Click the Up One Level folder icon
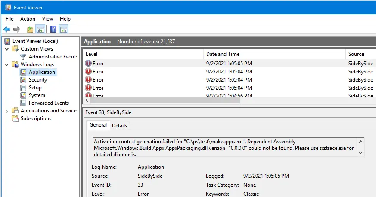376x197 pixels. tap(30, 30)
